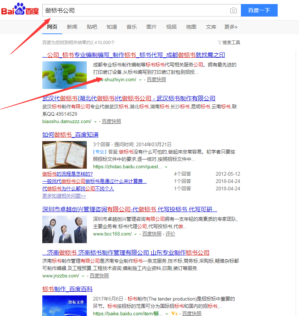Expand dropdown arrow beside zhidao.baidu.com URL
This screenshot has width=299, height=316.
(x=166, y=167)
